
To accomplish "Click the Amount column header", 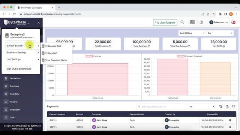I will point(79,114).
